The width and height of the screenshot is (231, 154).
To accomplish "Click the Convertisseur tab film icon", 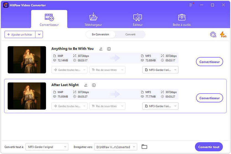I will coord(49,17).
